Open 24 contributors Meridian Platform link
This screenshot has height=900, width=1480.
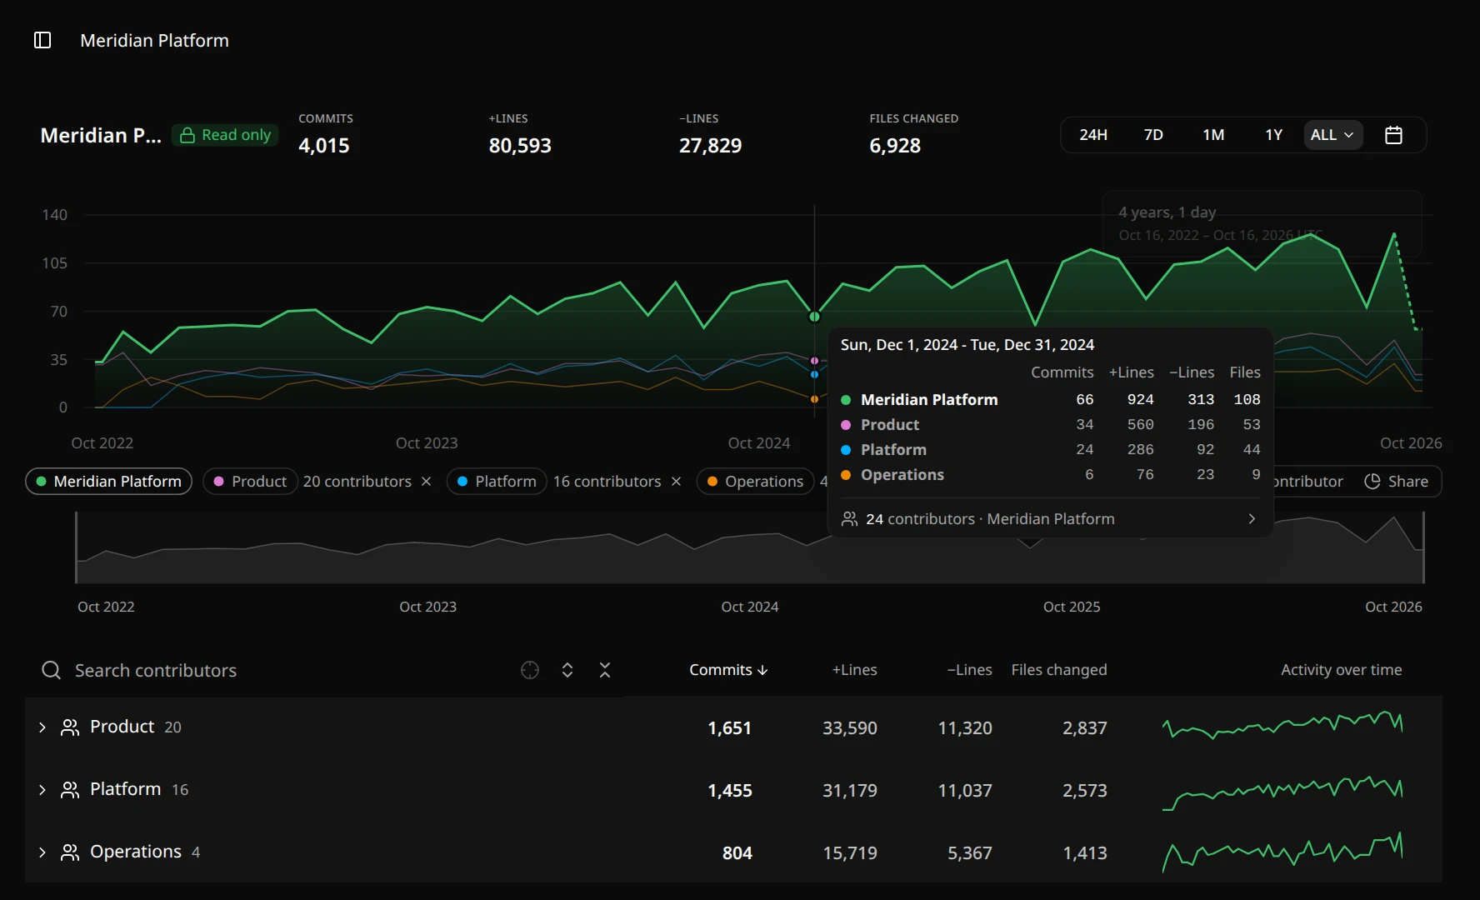[1050, 519]
